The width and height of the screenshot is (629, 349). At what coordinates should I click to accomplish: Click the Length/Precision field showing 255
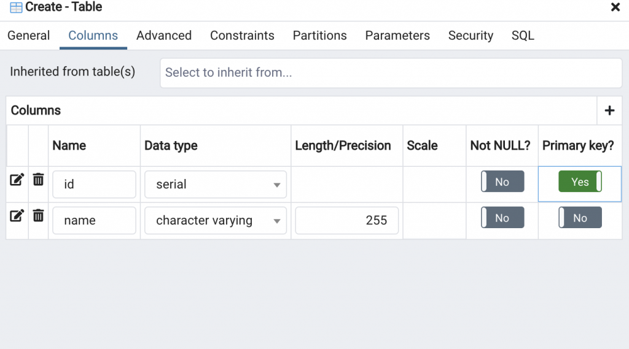click(x=346, y=221)
